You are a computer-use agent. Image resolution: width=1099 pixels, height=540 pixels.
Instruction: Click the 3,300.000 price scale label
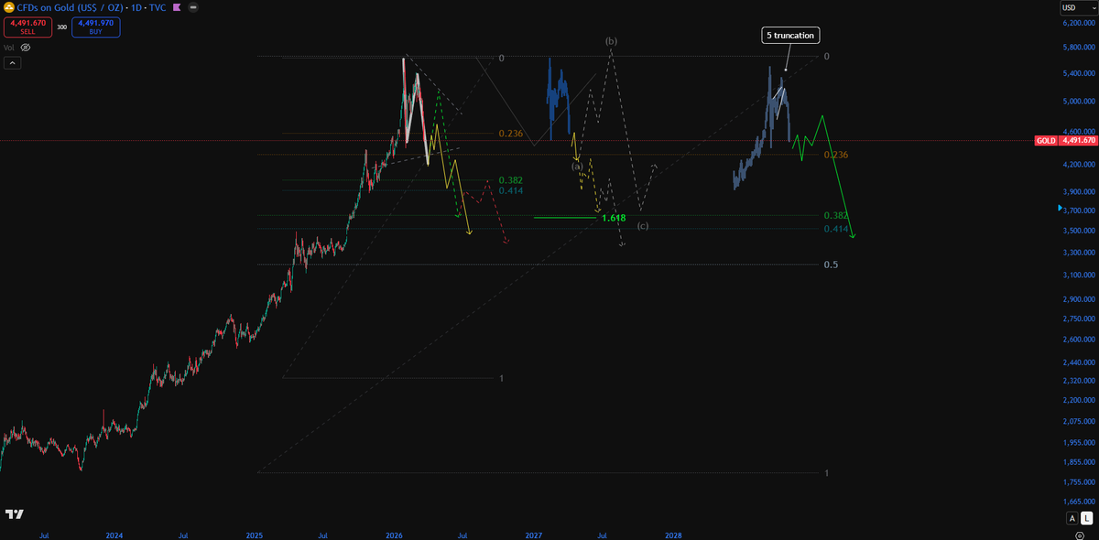coord(1079,253)
